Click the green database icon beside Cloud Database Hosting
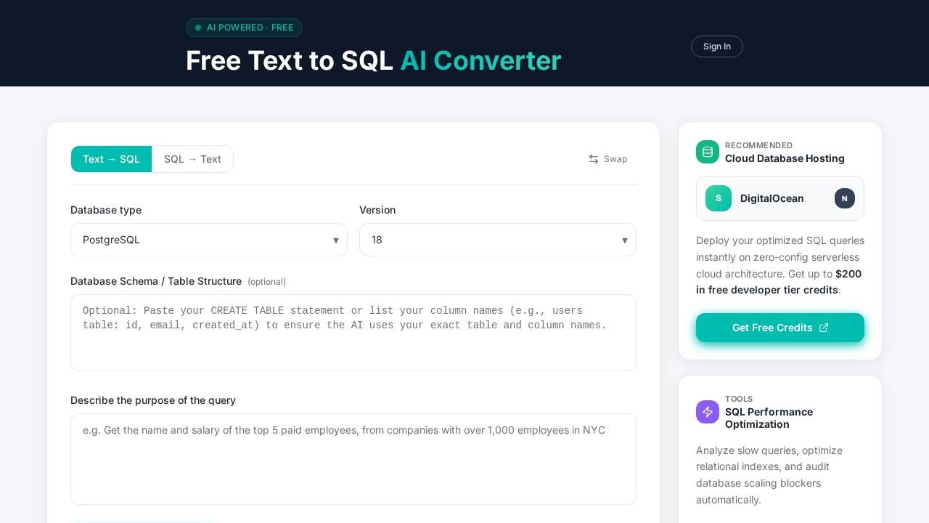 (x=708, y=152)
